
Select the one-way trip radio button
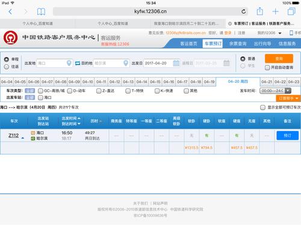[7, 59]
